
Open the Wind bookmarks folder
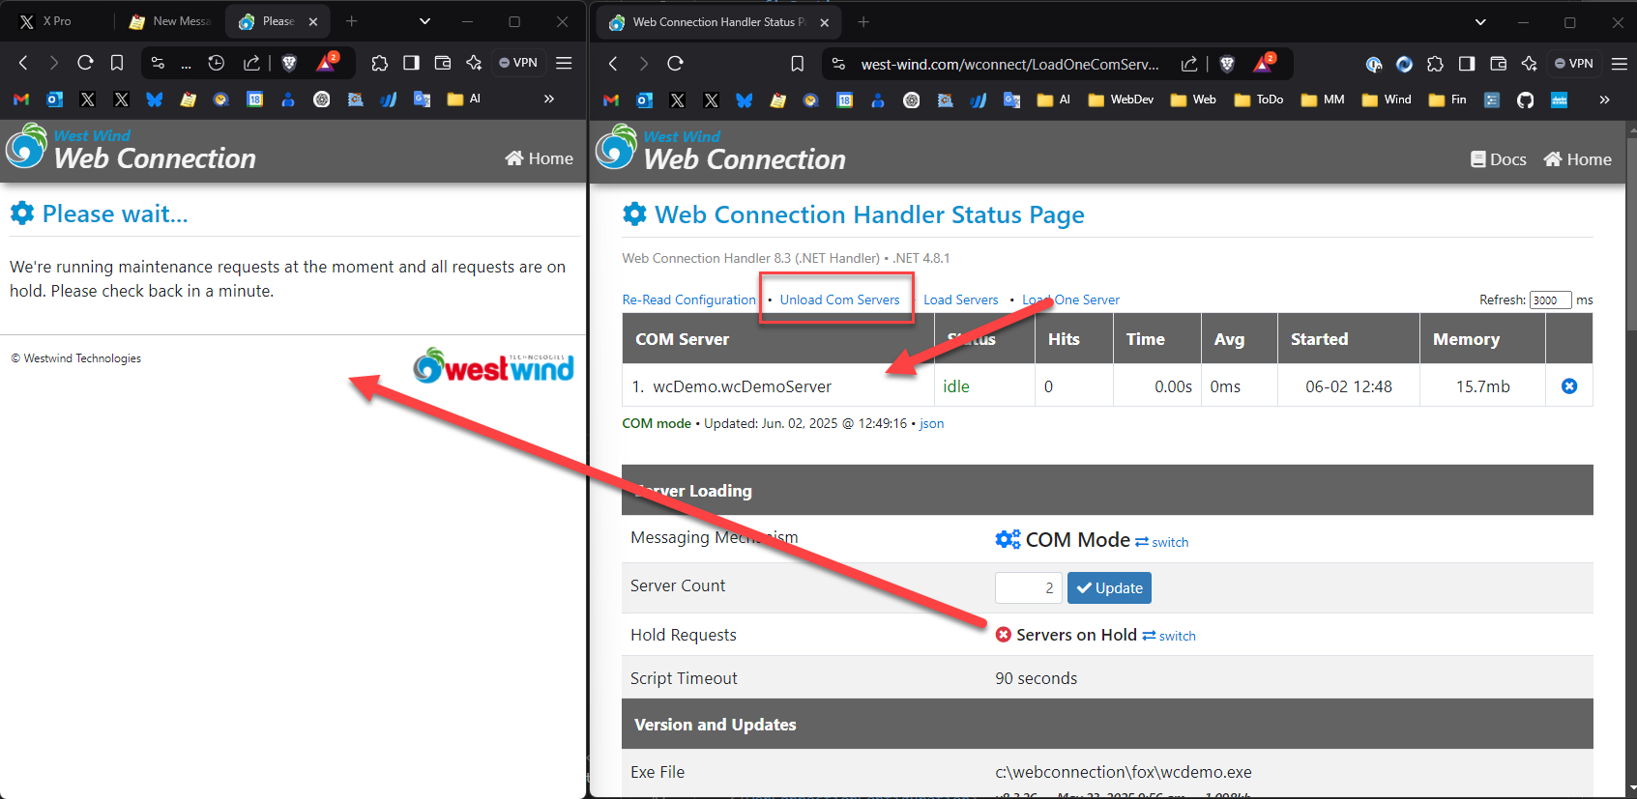[1387, 100]
